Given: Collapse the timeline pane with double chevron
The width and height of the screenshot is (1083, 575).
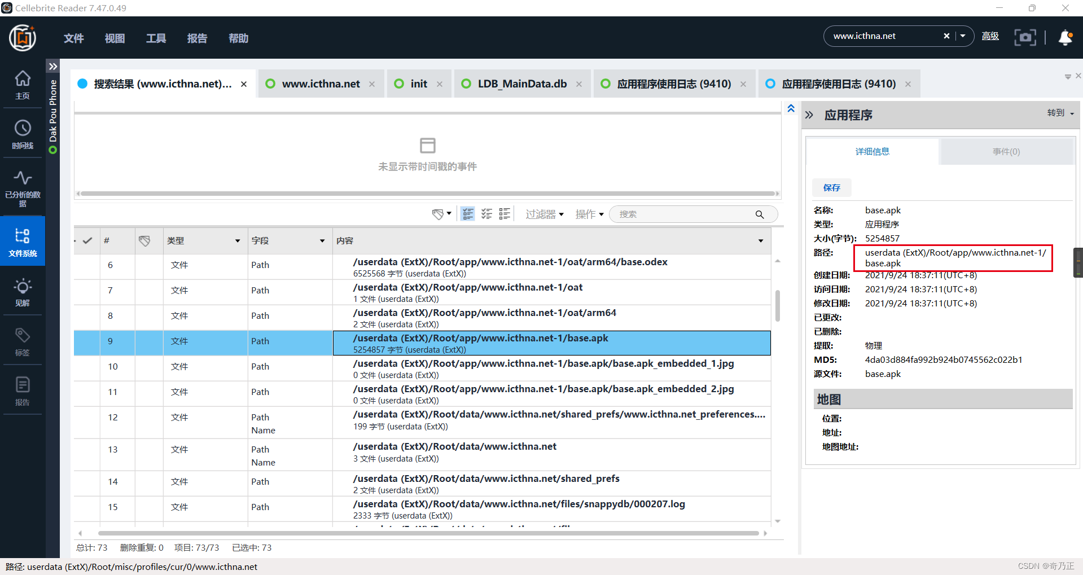Looking at the screenshot, I should coord(791,108).
